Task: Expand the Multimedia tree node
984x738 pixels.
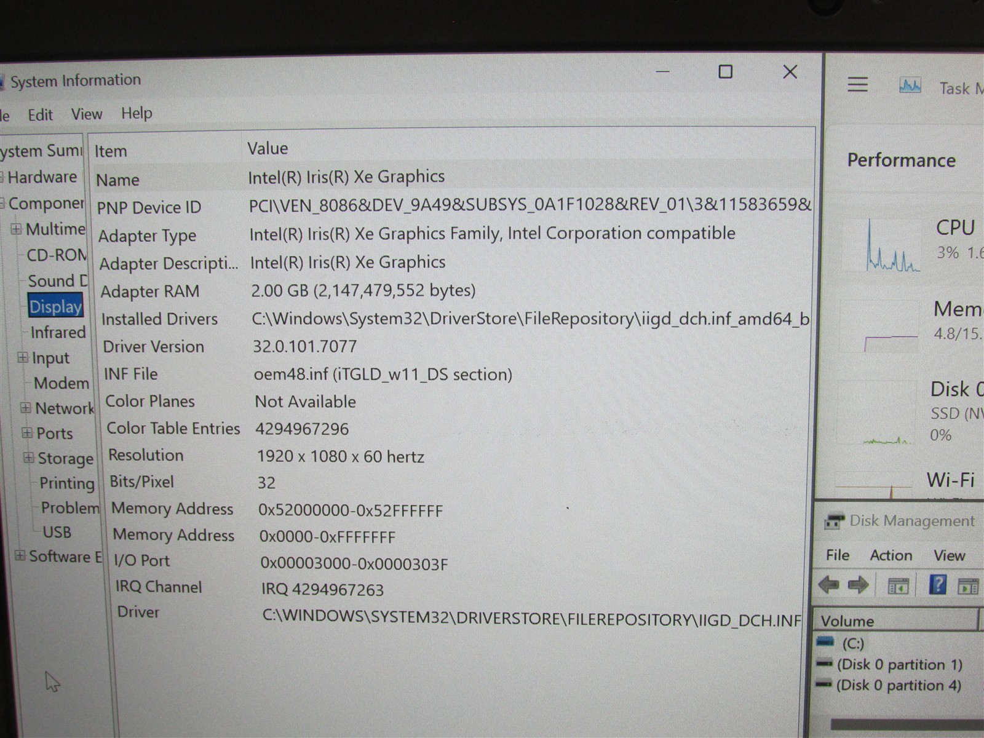Action: [x=16, y=229]
